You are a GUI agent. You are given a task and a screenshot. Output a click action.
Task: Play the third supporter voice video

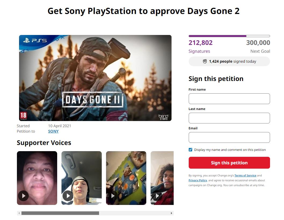(112, 196)
